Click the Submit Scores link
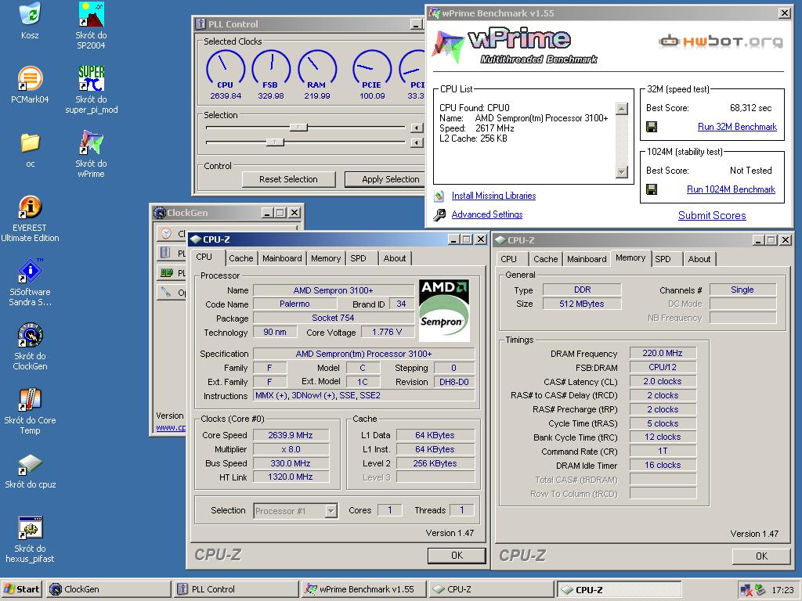Image resolution: width=802 pixels, height=601 pixels. pyautogui.click(x=712, y=216)
